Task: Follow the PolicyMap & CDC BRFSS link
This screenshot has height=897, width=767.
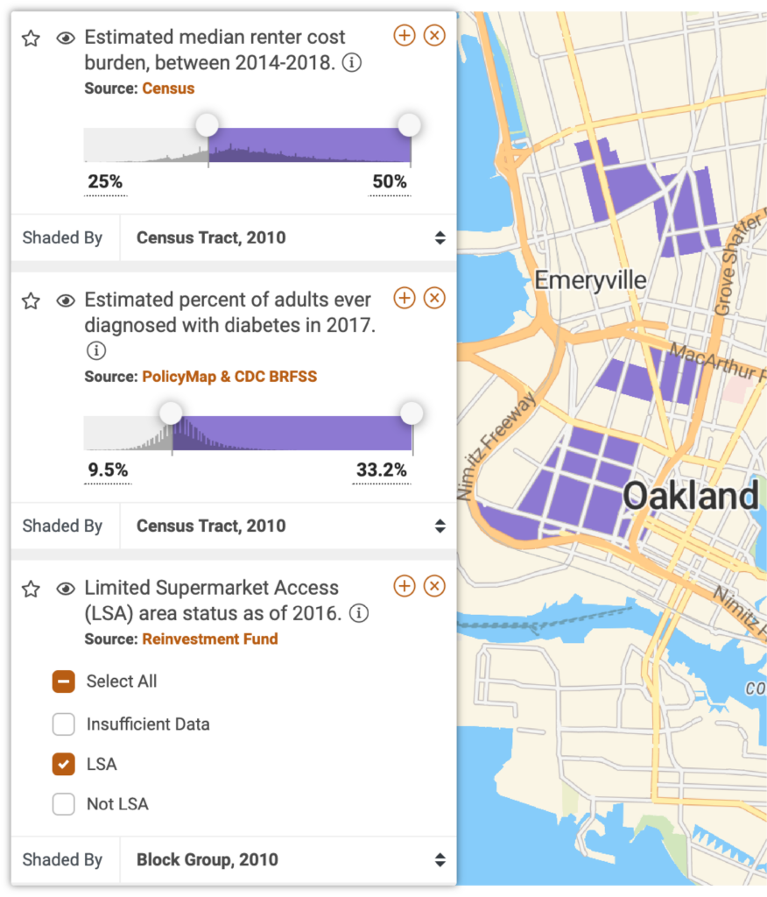Action: [229, 377]
